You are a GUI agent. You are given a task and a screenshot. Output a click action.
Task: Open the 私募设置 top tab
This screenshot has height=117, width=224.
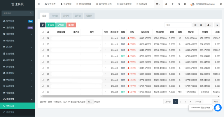[x=143, y=4]
